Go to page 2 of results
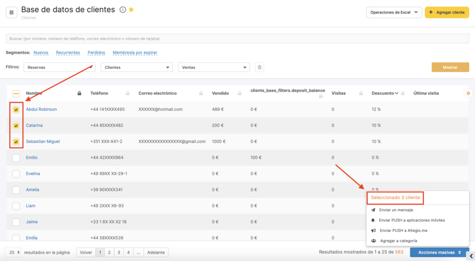Image resolution: width=475 pixels, height=261 pixels. coord(109,253)
